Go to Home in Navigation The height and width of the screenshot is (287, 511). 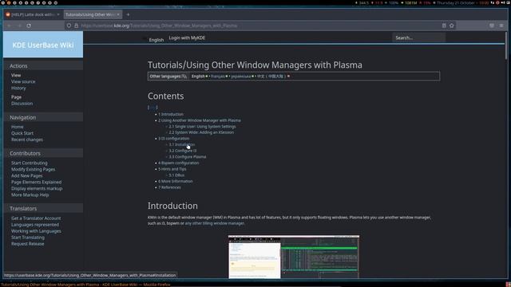pyautogui.click(x=18, y=127)
